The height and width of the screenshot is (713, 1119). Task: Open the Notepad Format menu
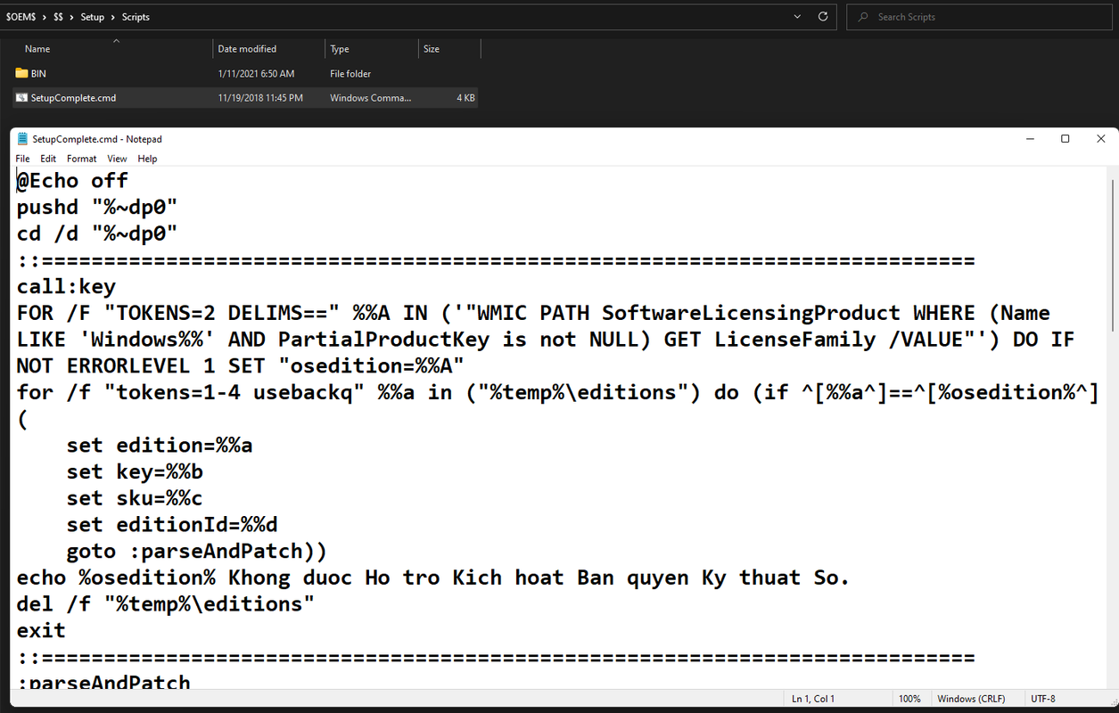point(81,159)
